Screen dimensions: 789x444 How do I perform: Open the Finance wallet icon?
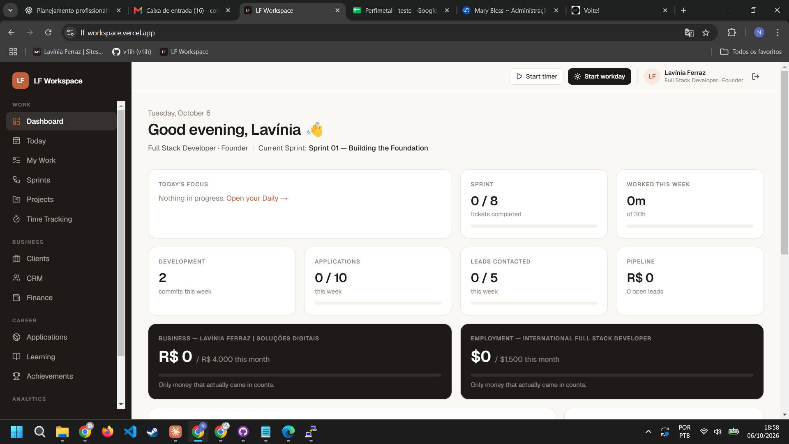16,298
